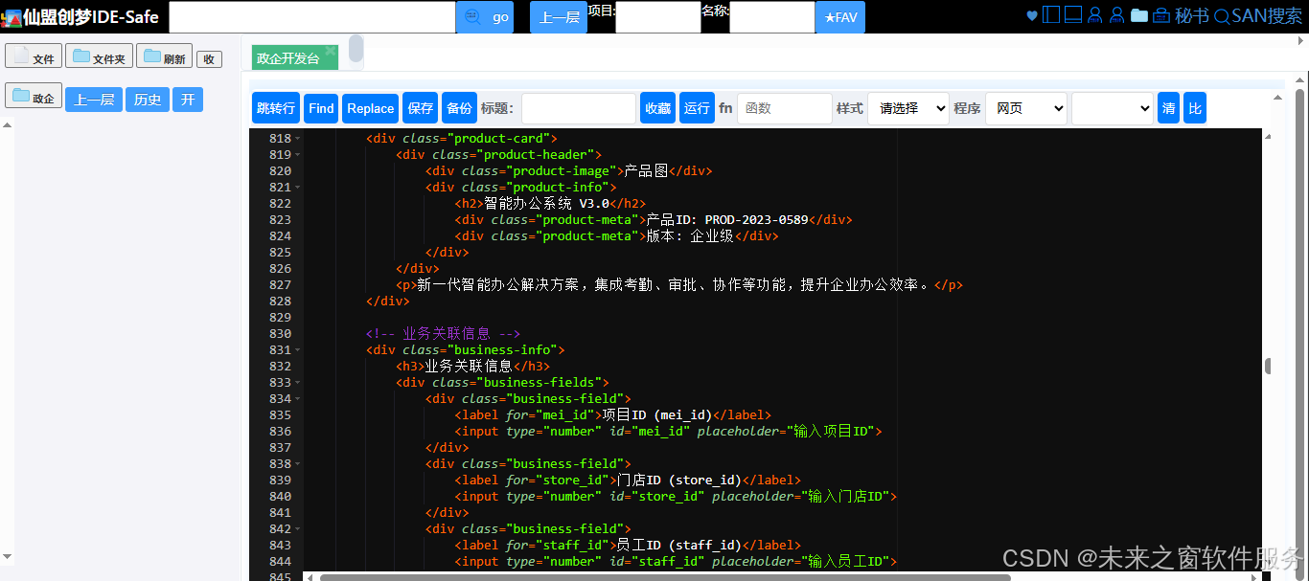1309x581 pixels.
Task: Click the 收藏 bookmark button
Action: (658, 108)
